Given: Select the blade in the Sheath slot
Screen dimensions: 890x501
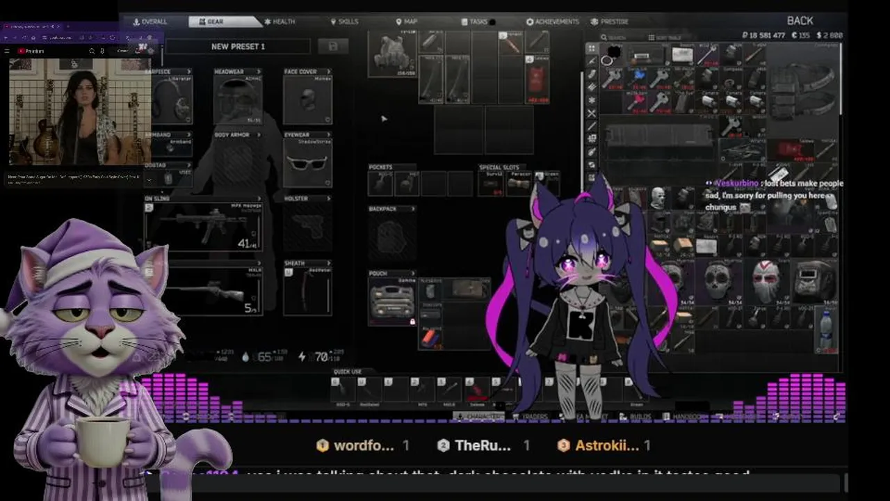Looking at the screenshot, I should [307, 291].
